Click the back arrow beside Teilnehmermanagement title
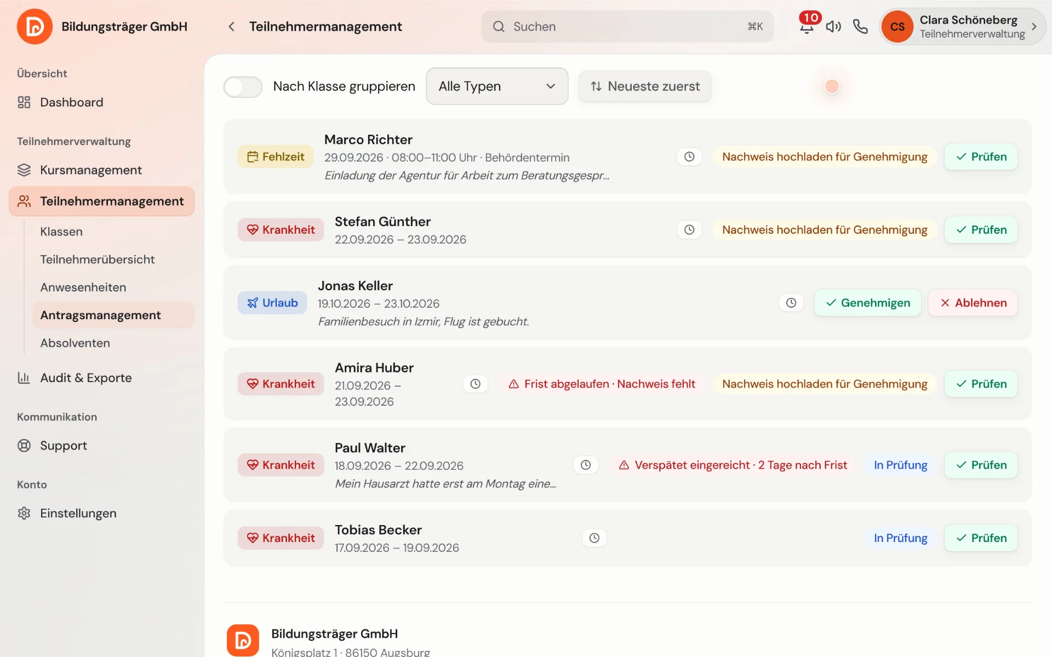This screenshot has width=1052, height=657. tap(231, 26)
